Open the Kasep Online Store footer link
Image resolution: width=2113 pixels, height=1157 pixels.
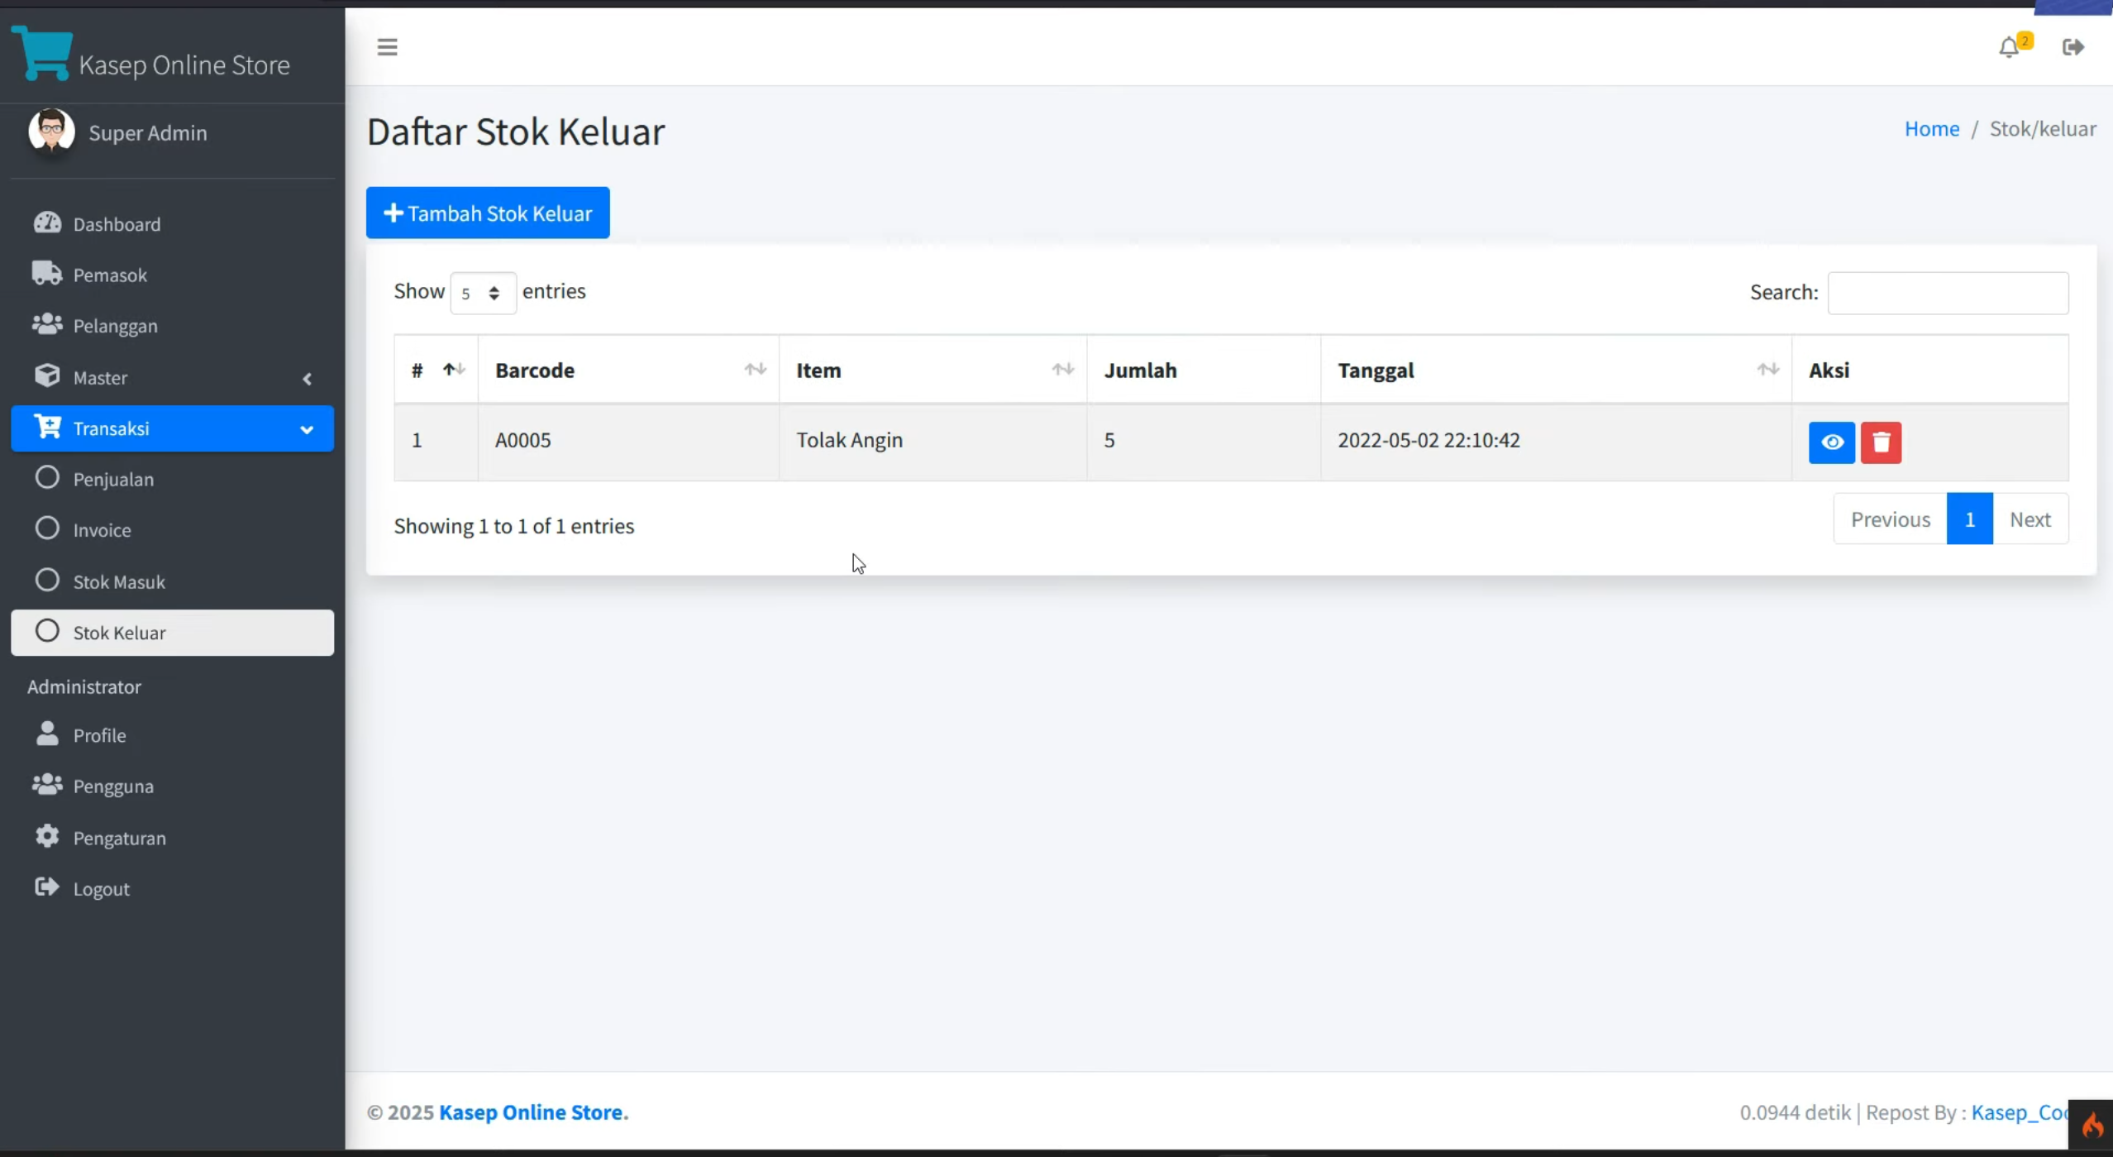pyautogui.click(x=533, y=1112)
